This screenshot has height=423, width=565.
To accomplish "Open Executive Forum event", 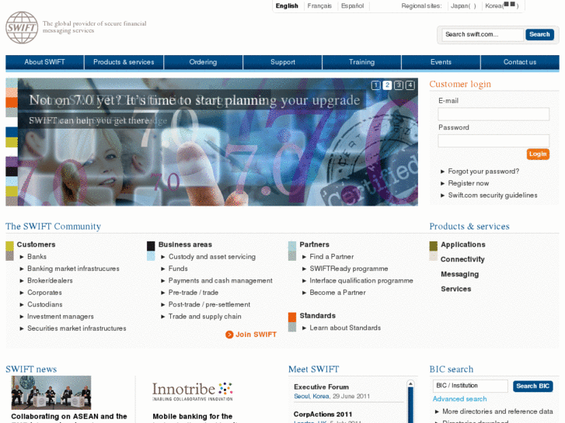I will pyautogui.click(x=321, y=387).
